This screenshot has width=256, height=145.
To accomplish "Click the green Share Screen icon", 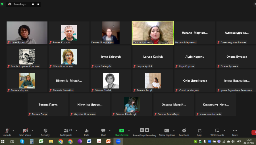I will 122,131.
